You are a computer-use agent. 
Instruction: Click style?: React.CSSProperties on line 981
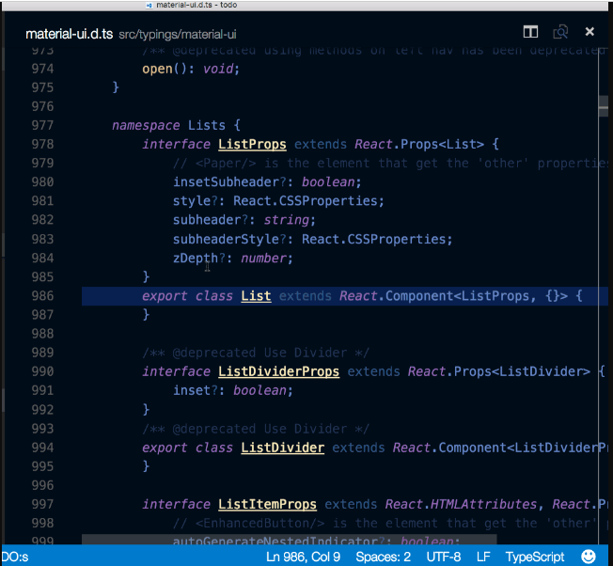(x=278, y=201)
